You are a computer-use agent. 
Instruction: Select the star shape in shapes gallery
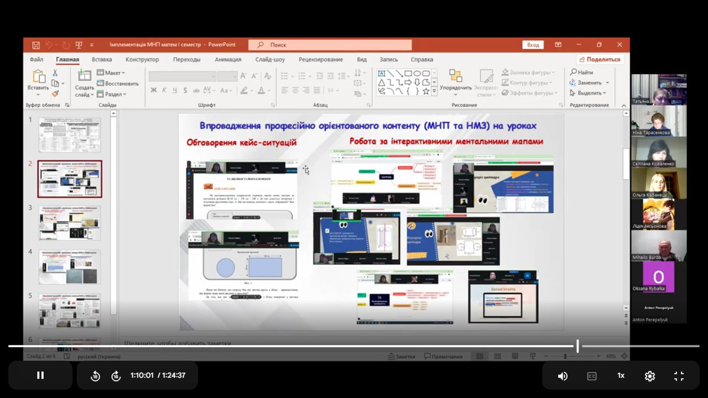click(x=426, y=91)
